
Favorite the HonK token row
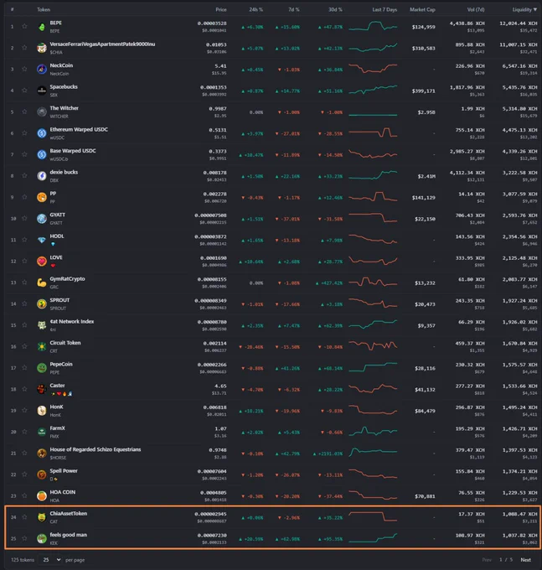[24, 410]
